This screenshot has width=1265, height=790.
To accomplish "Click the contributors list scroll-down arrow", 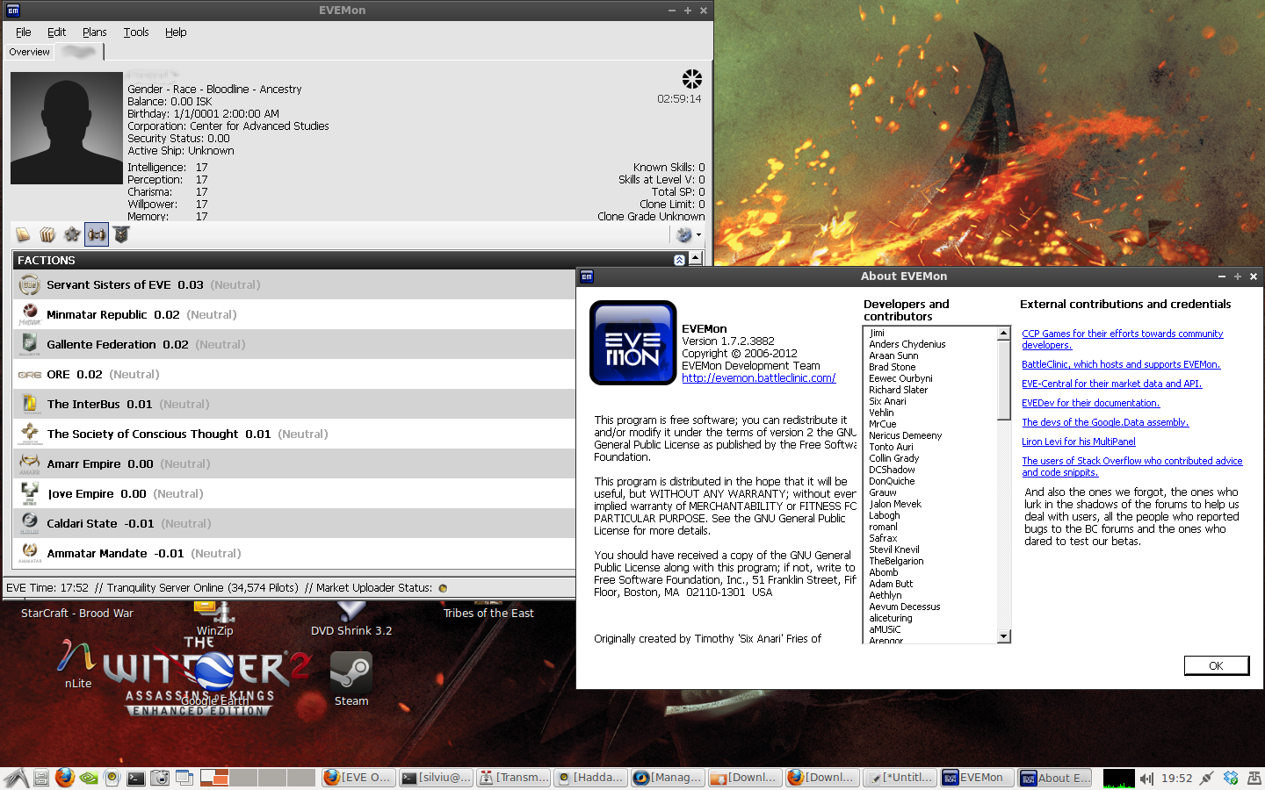I will [1003, 636].
